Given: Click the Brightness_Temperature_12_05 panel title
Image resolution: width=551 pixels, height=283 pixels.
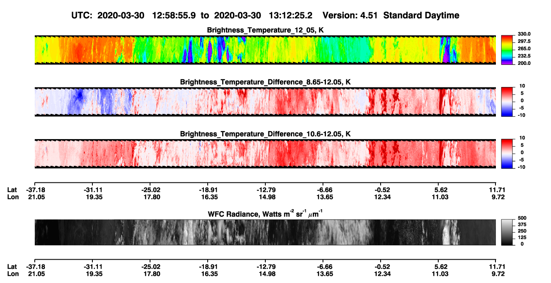Looking at the screenshot, I should 266,30.
